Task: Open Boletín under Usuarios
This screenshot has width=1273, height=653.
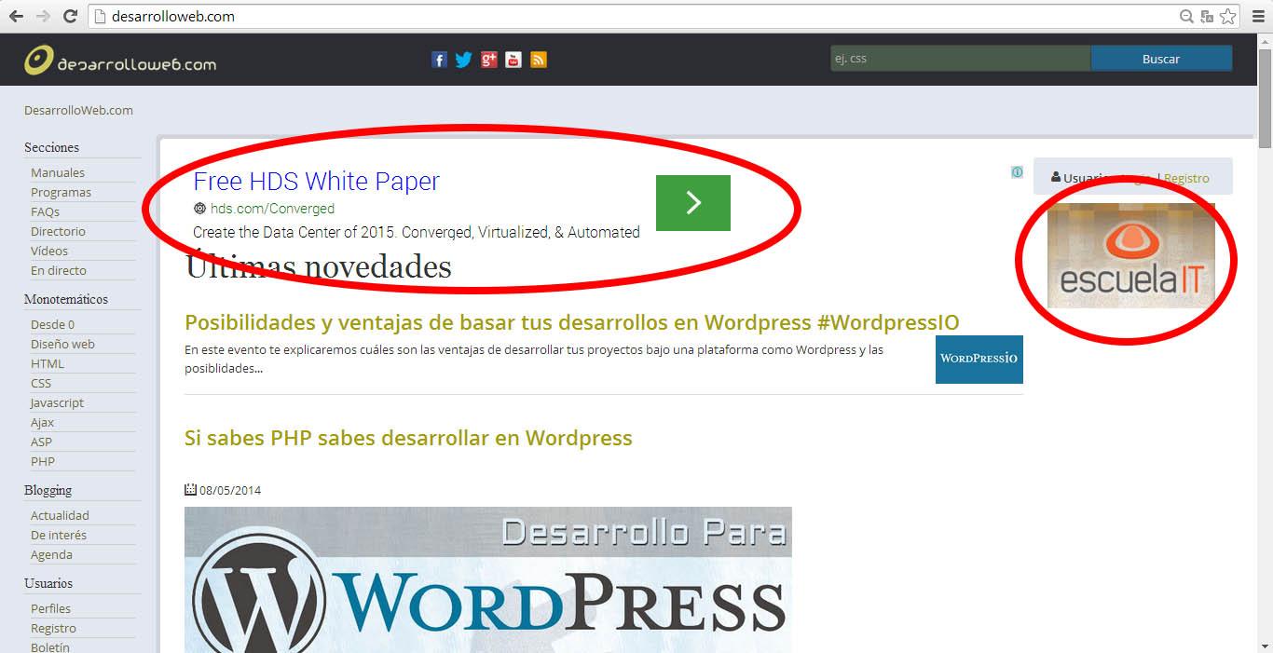Action: point(50,647)
